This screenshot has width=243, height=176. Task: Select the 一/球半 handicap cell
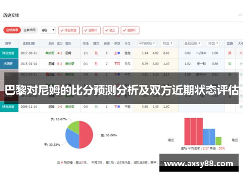click(201, 53)
